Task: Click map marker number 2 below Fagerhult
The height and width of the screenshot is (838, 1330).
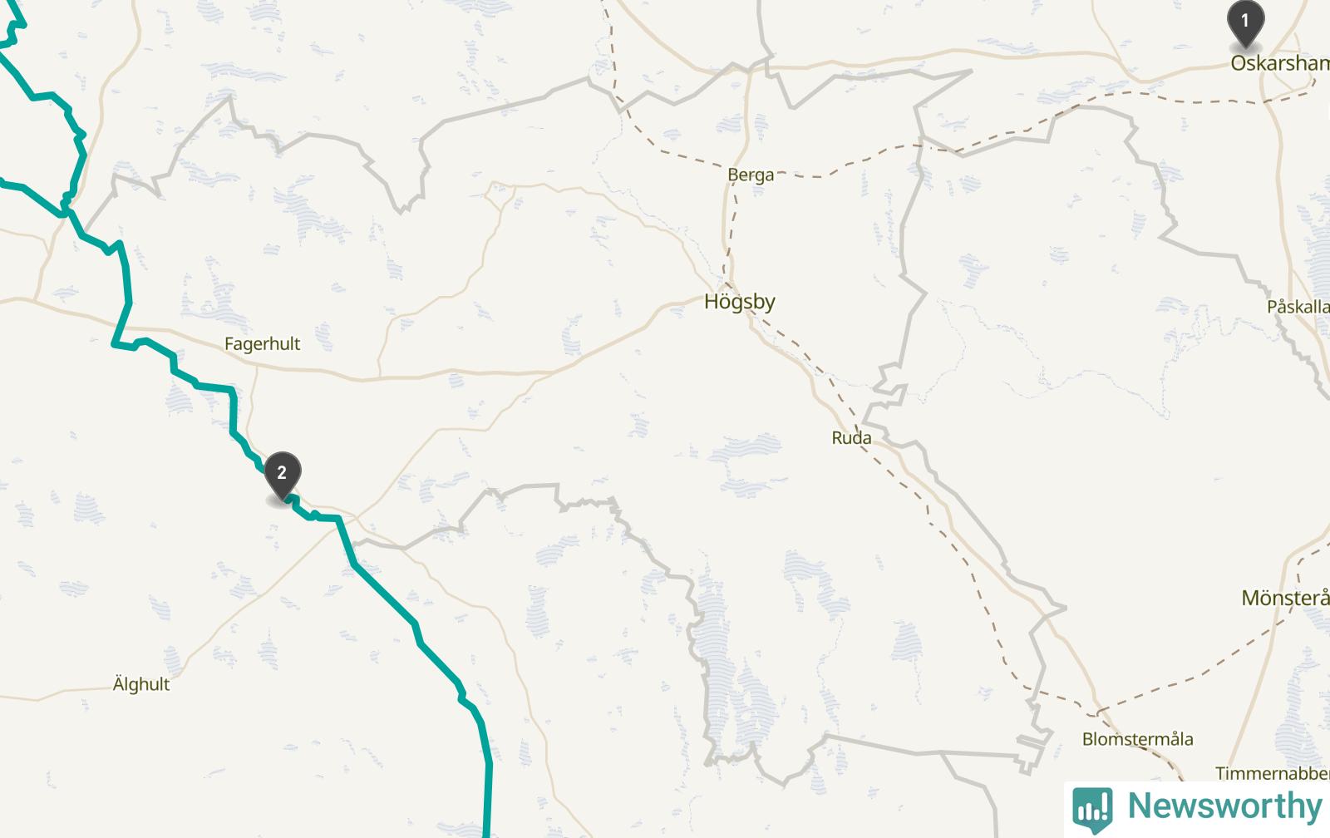Action: (282, 476)
